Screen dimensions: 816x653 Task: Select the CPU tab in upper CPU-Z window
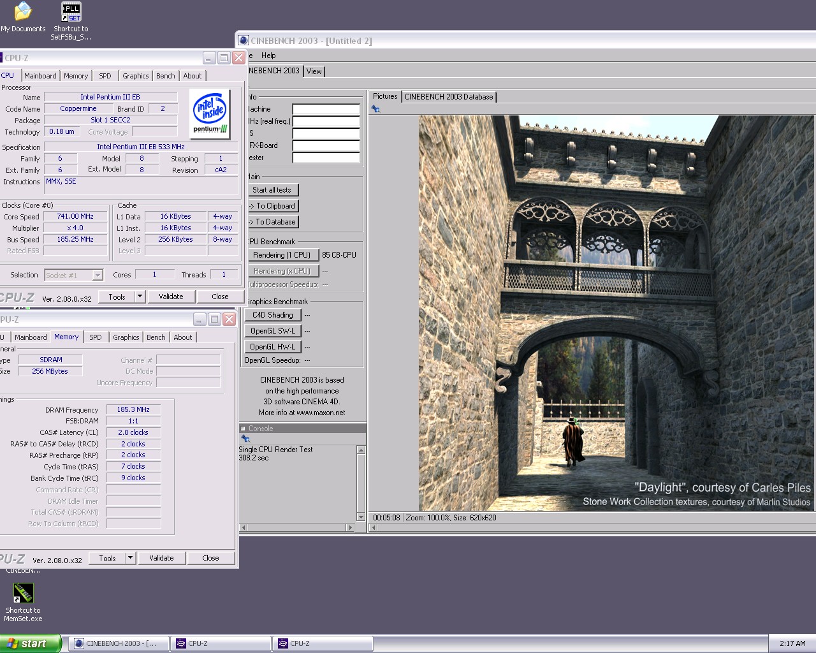point(8,75)
